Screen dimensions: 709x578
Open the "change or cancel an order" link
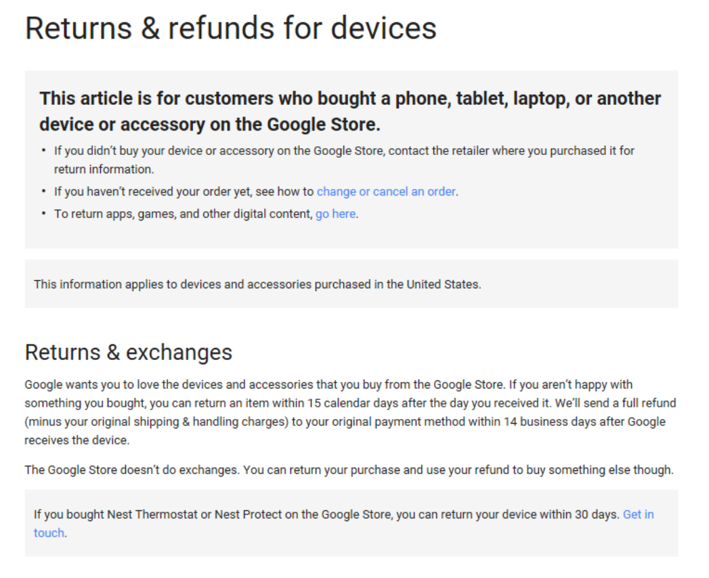386,192
